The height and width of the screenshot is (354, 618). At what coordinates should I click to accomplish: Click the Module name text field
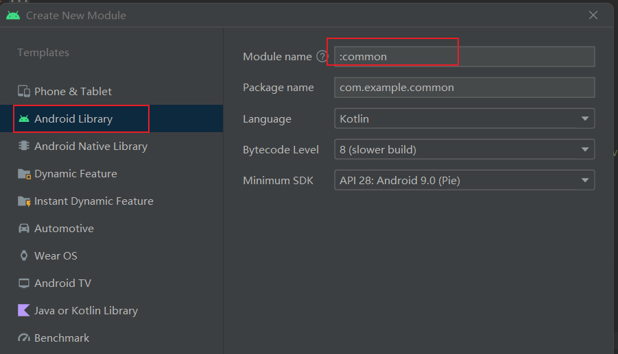(464, 57)
